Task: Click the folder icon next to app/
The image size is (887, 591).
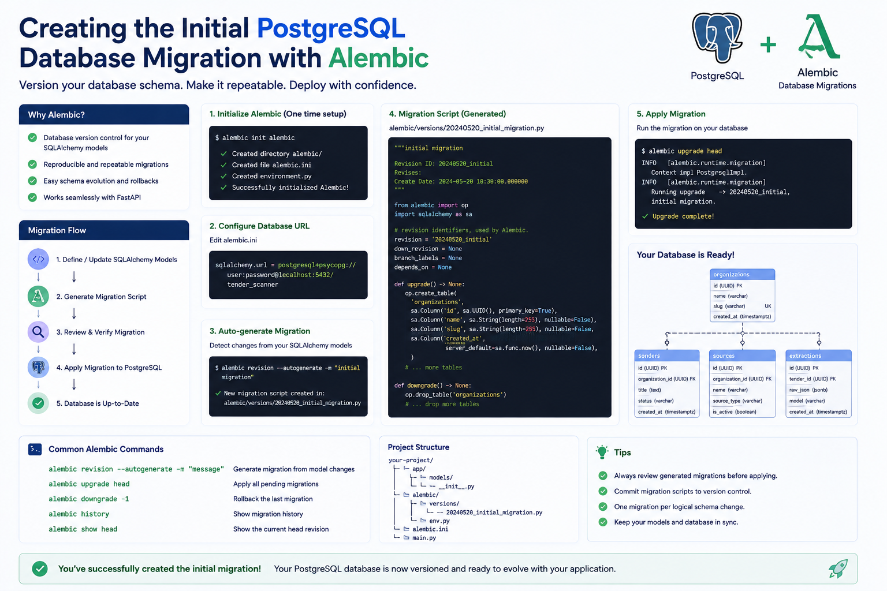Action: [x=407, y=469]
